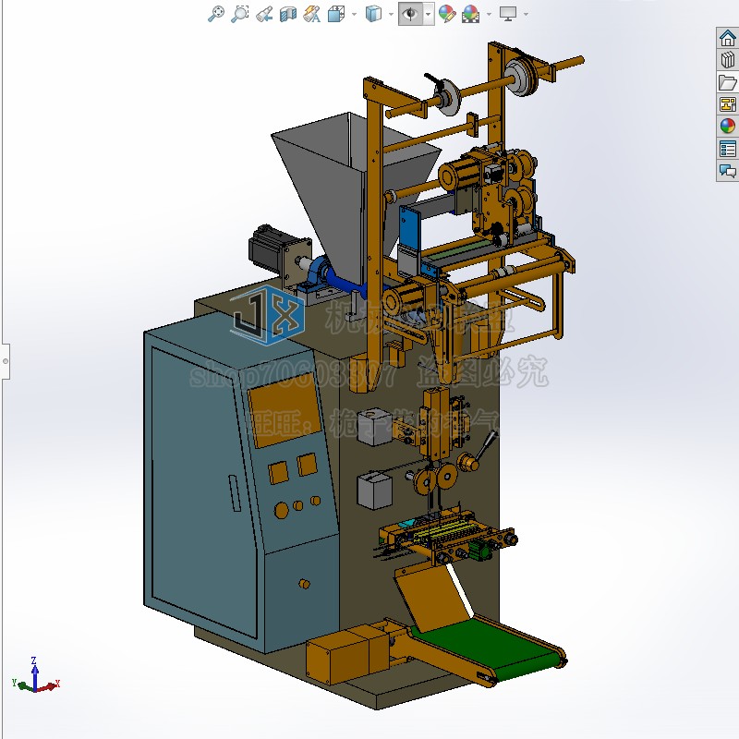
Task: Open the File Explorer folder tab
Action: [x=727, y=82]
